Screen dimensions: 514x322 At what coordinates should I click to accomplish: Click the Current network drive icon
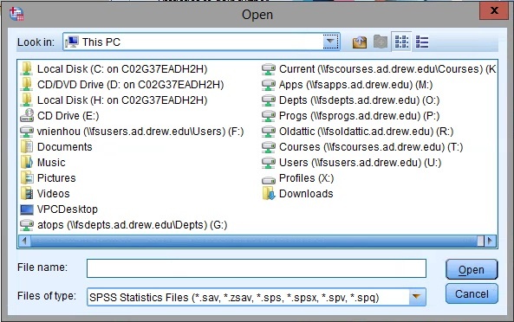[269, 69]
